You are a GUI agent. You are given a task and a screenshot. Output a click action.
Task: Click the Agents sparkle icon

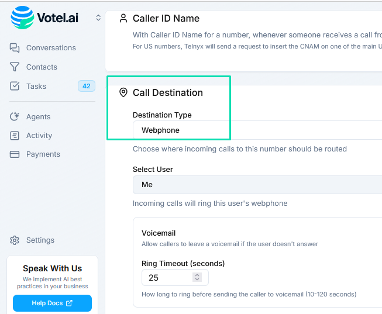click(x=15, y=117)
